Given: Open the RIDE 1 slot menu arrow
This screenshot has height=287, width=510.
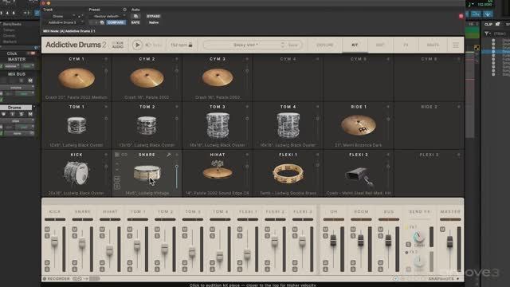Looking at the screenshot, I should (x=388, y=107).
